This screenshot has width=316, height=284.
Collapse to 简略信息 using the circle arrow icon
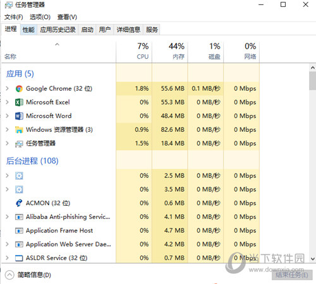pyautogui.click(x=9, y=275)
